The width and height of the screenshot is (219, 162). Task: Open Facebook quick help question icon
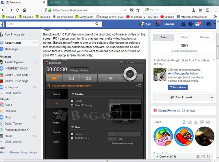[x=208, y=24]
